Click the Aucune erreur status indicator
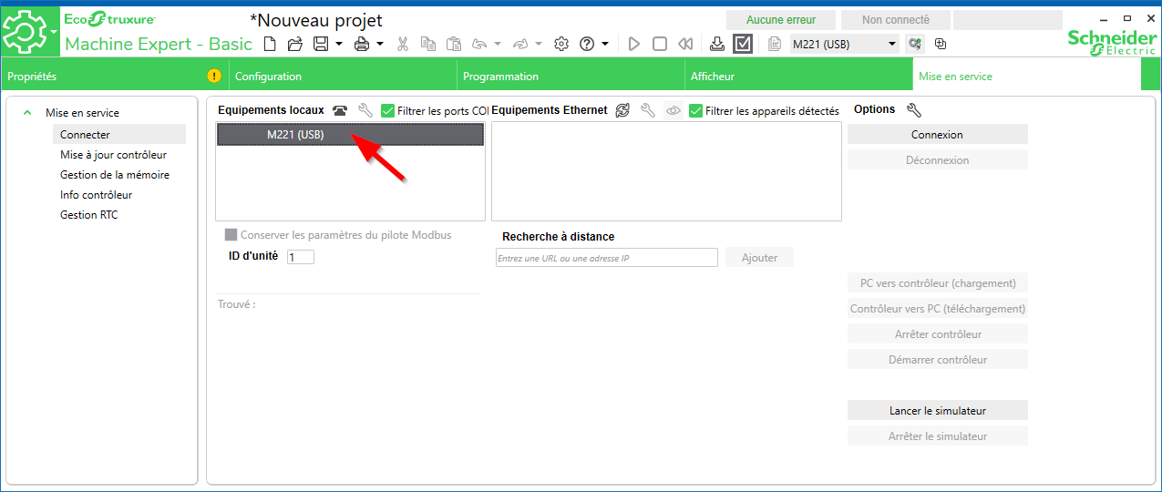 click(x=781, y=20)
